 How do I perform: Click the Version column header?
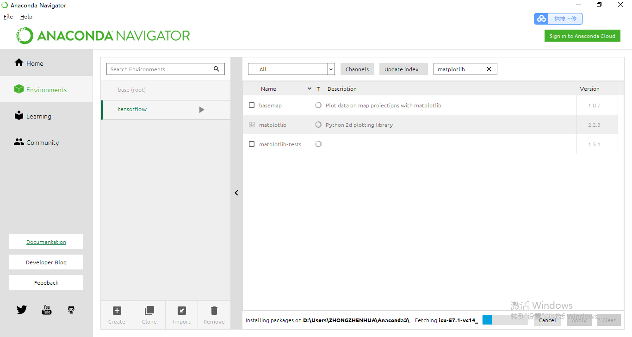coord(589,89)
